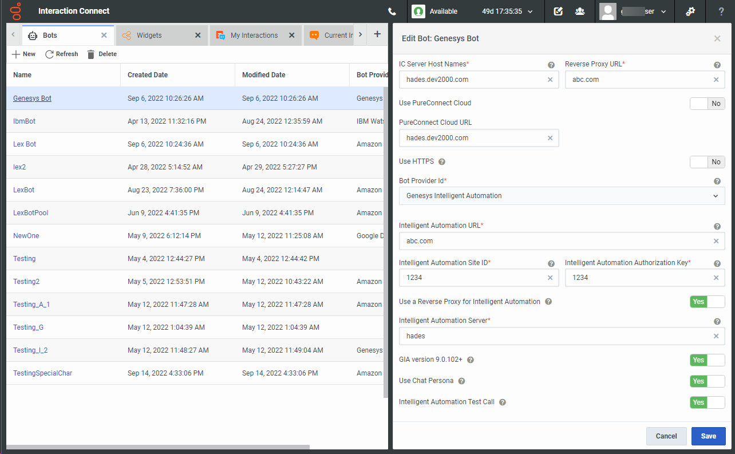Disable the Use Chat Persona toggle

707,381
